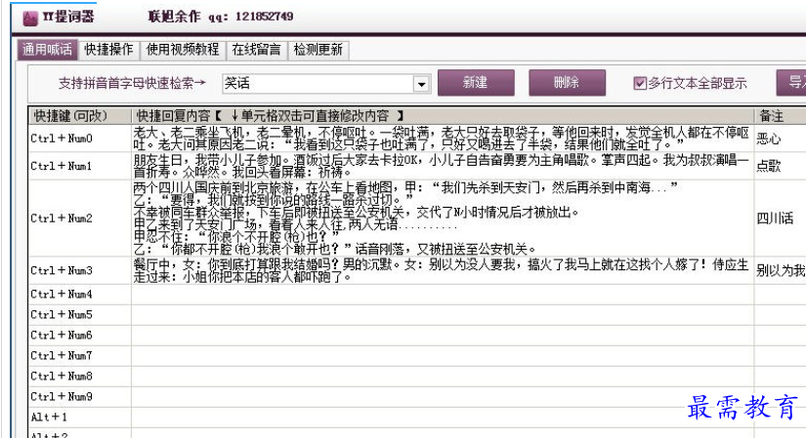Select the Ctrl+Num4 hotkey cell
The height and width of the screenshot is (438, 806).
click(80, 295)
